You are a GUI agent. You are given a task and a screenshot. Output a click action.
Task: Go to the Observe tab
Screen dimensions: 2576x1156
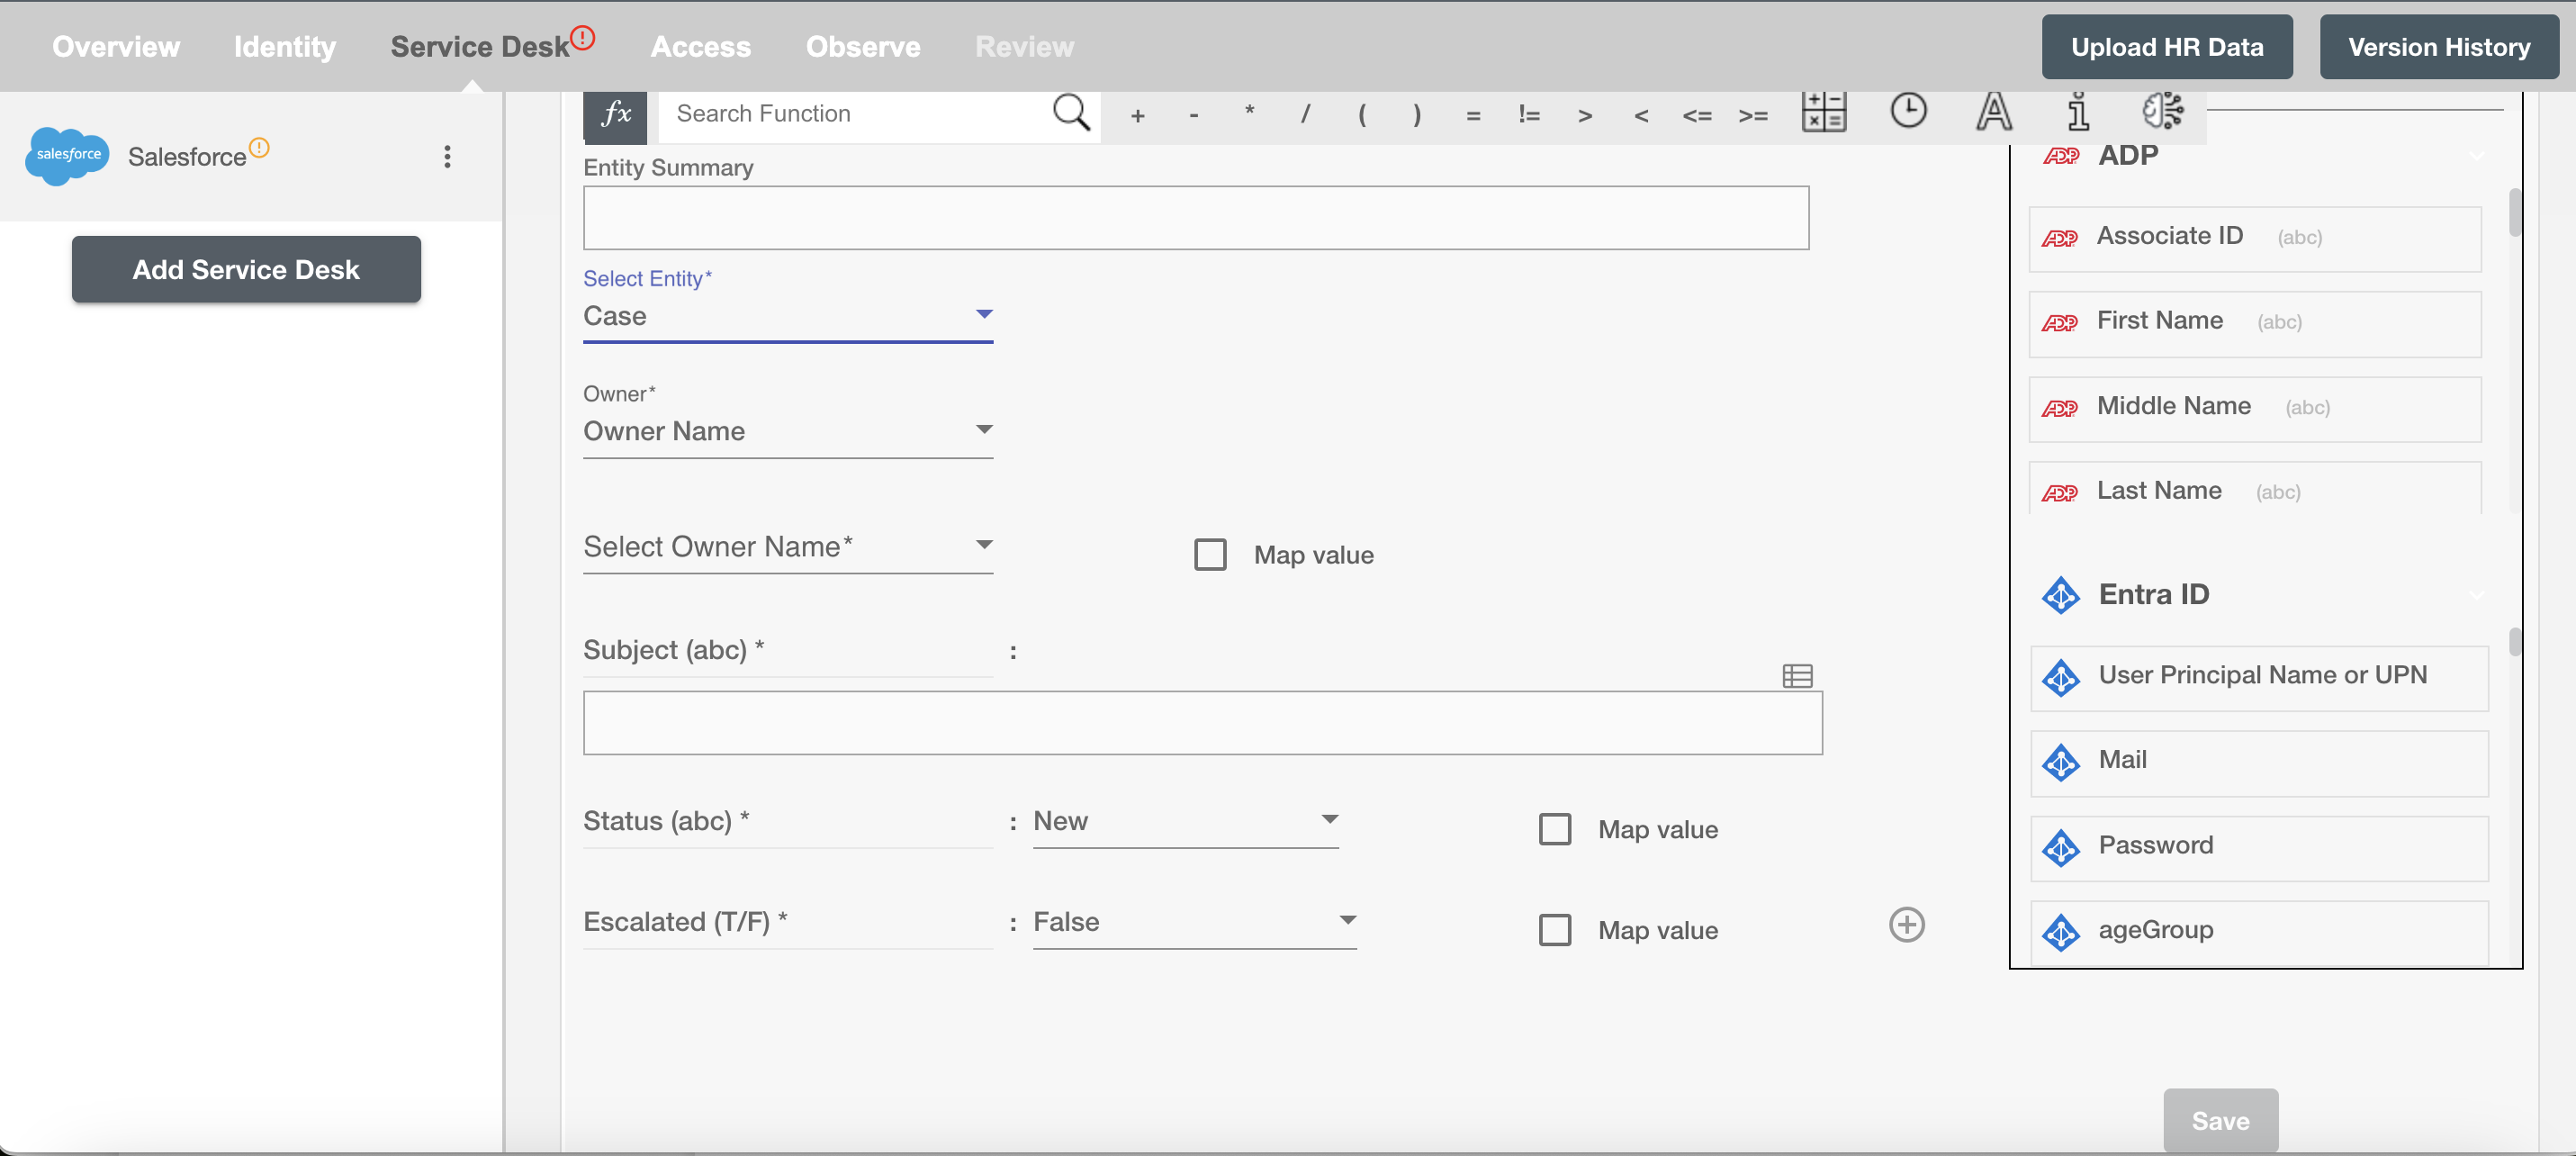pos(863,47)
